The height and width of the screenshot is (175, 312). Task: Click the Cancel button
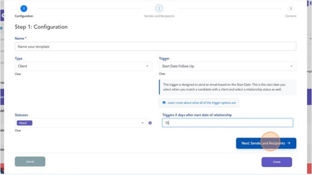click(30, 161)
